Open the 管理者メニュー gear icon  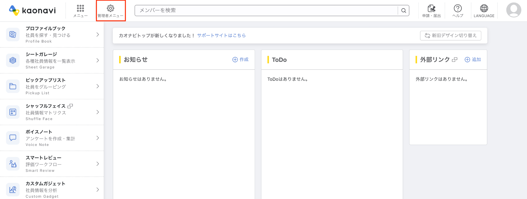click(110, 8)
